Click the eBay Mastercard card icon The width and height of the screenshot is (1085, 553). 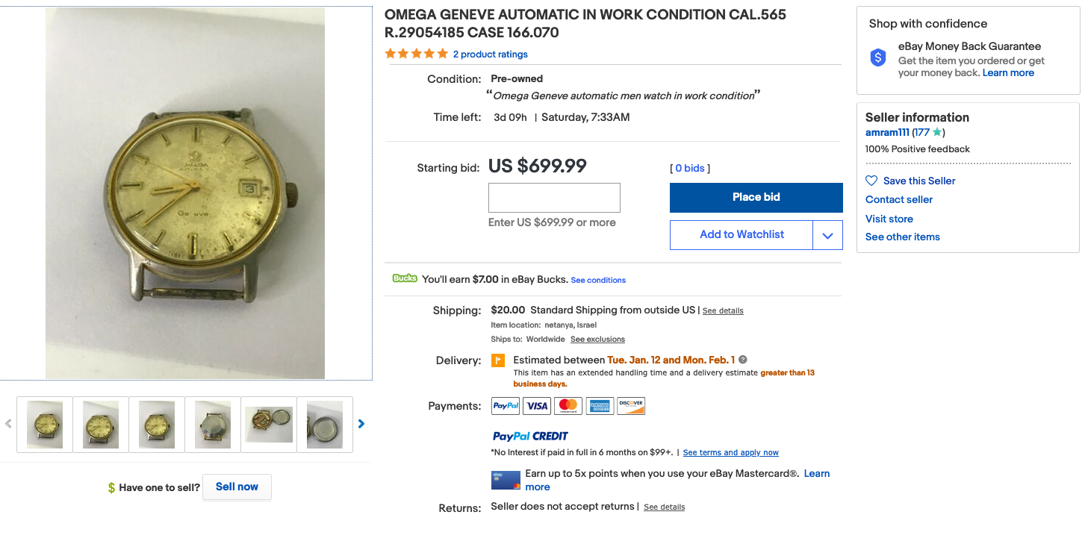(506, 480)
